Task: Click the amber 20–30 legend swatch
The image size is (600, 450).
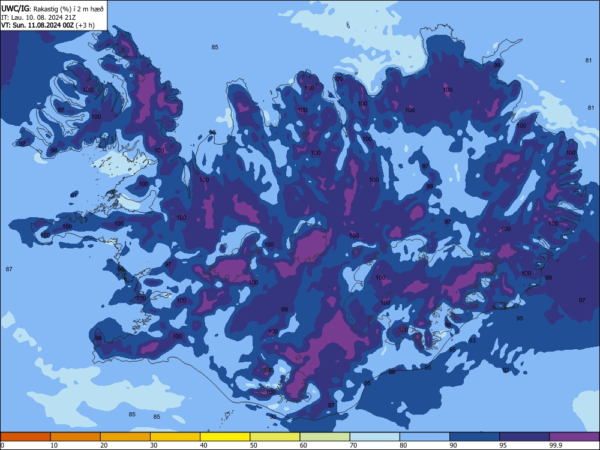Action: (x=125, y=437)
